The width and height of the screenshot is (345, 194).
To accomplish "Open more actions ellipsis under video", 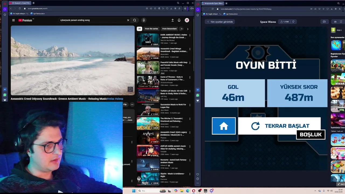I will pos(132,105).
